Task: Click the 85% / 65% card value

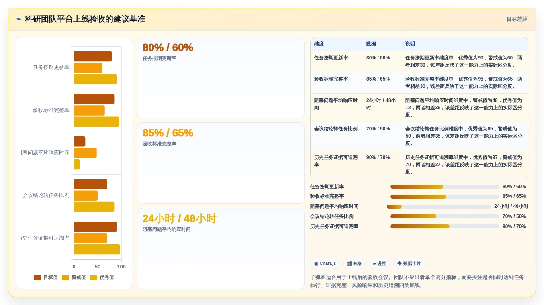Action: 168,133
